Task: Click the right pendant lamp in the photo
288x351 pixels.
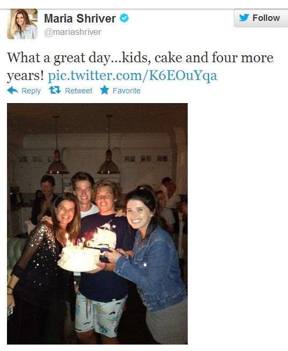Action: [x=109, y=163]
